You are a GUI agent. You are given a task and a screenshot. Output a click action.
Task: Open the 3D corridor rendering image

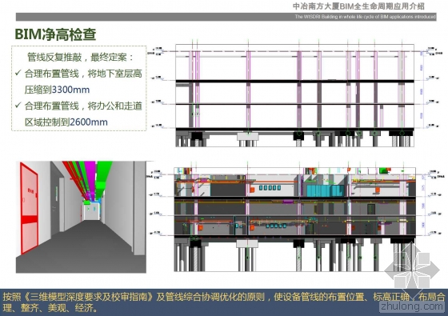pyautogui.click(x=81, y=217)
